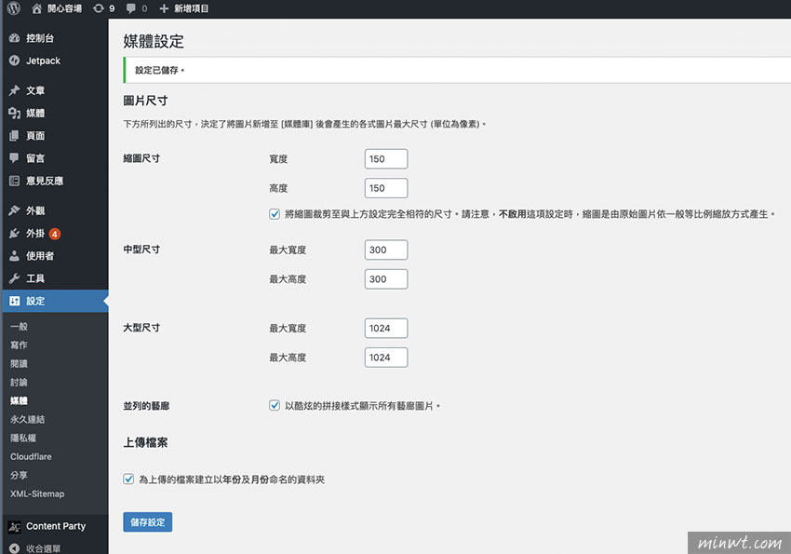Toggle the crop thumbnail to exact dimensions checkbox
The image size is (791, 554).
pyautogui.click(x=275, y=214)
